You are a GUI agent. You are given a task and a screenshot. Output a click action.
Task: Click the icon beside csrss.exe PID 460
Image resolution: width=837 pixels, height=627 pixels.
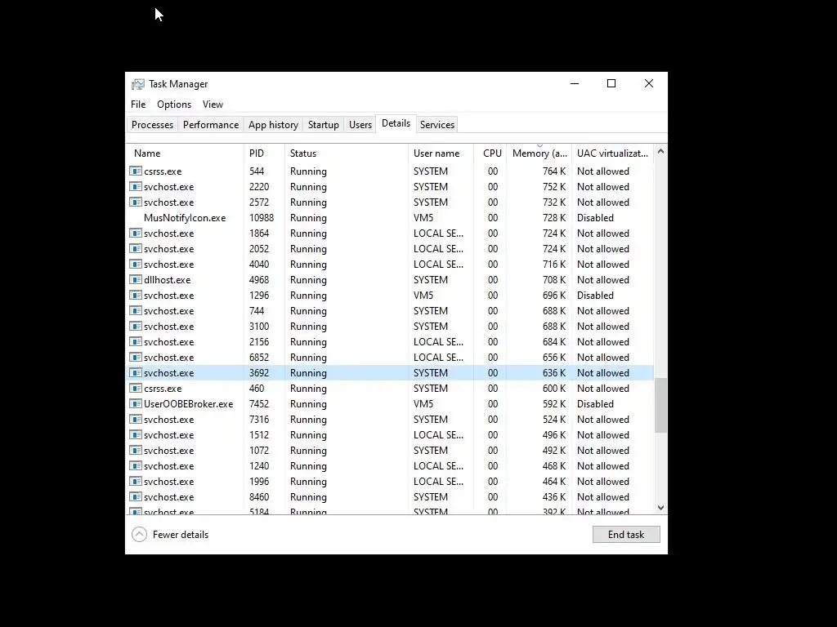136,388
